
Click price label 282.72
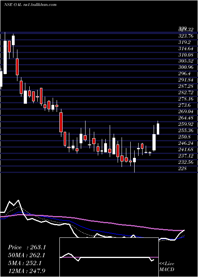(x=186, y=92)
